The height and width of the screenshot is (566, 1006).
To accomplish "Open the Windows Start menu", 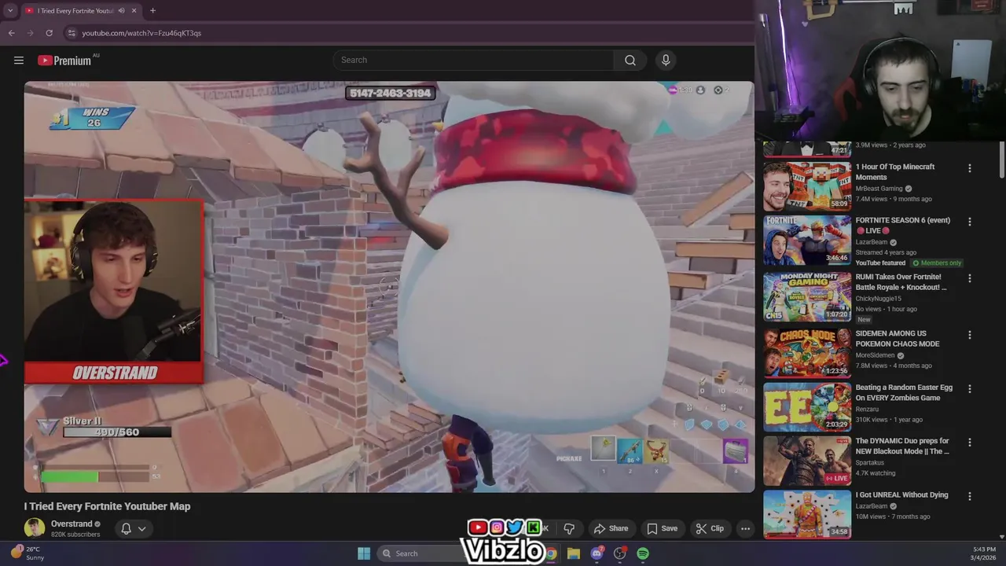I will tap(364, 553).
